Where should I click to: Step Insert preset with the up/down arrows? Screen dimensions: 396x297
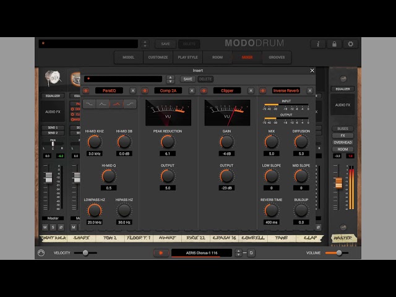171,79
